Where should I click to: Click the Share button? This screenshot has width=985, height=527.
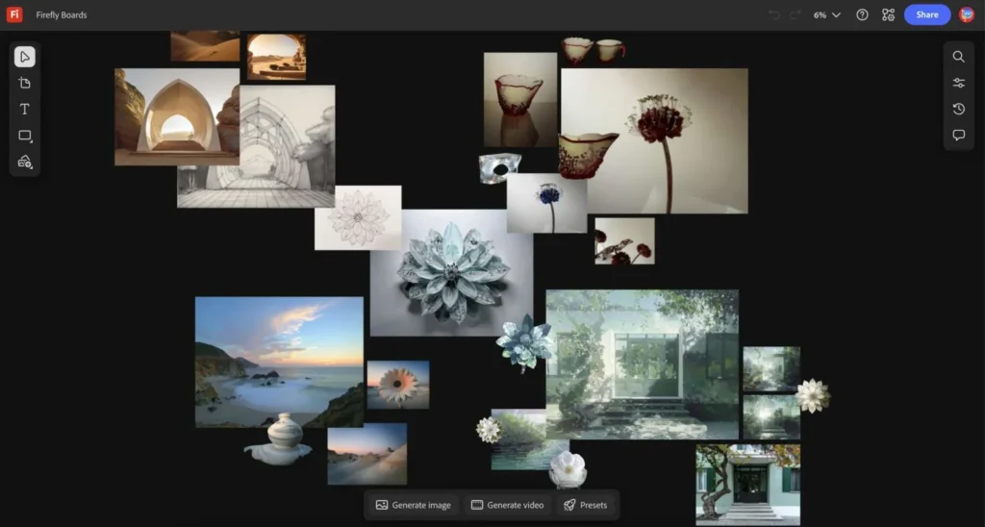pyautogui.click(x=926, y=14)
